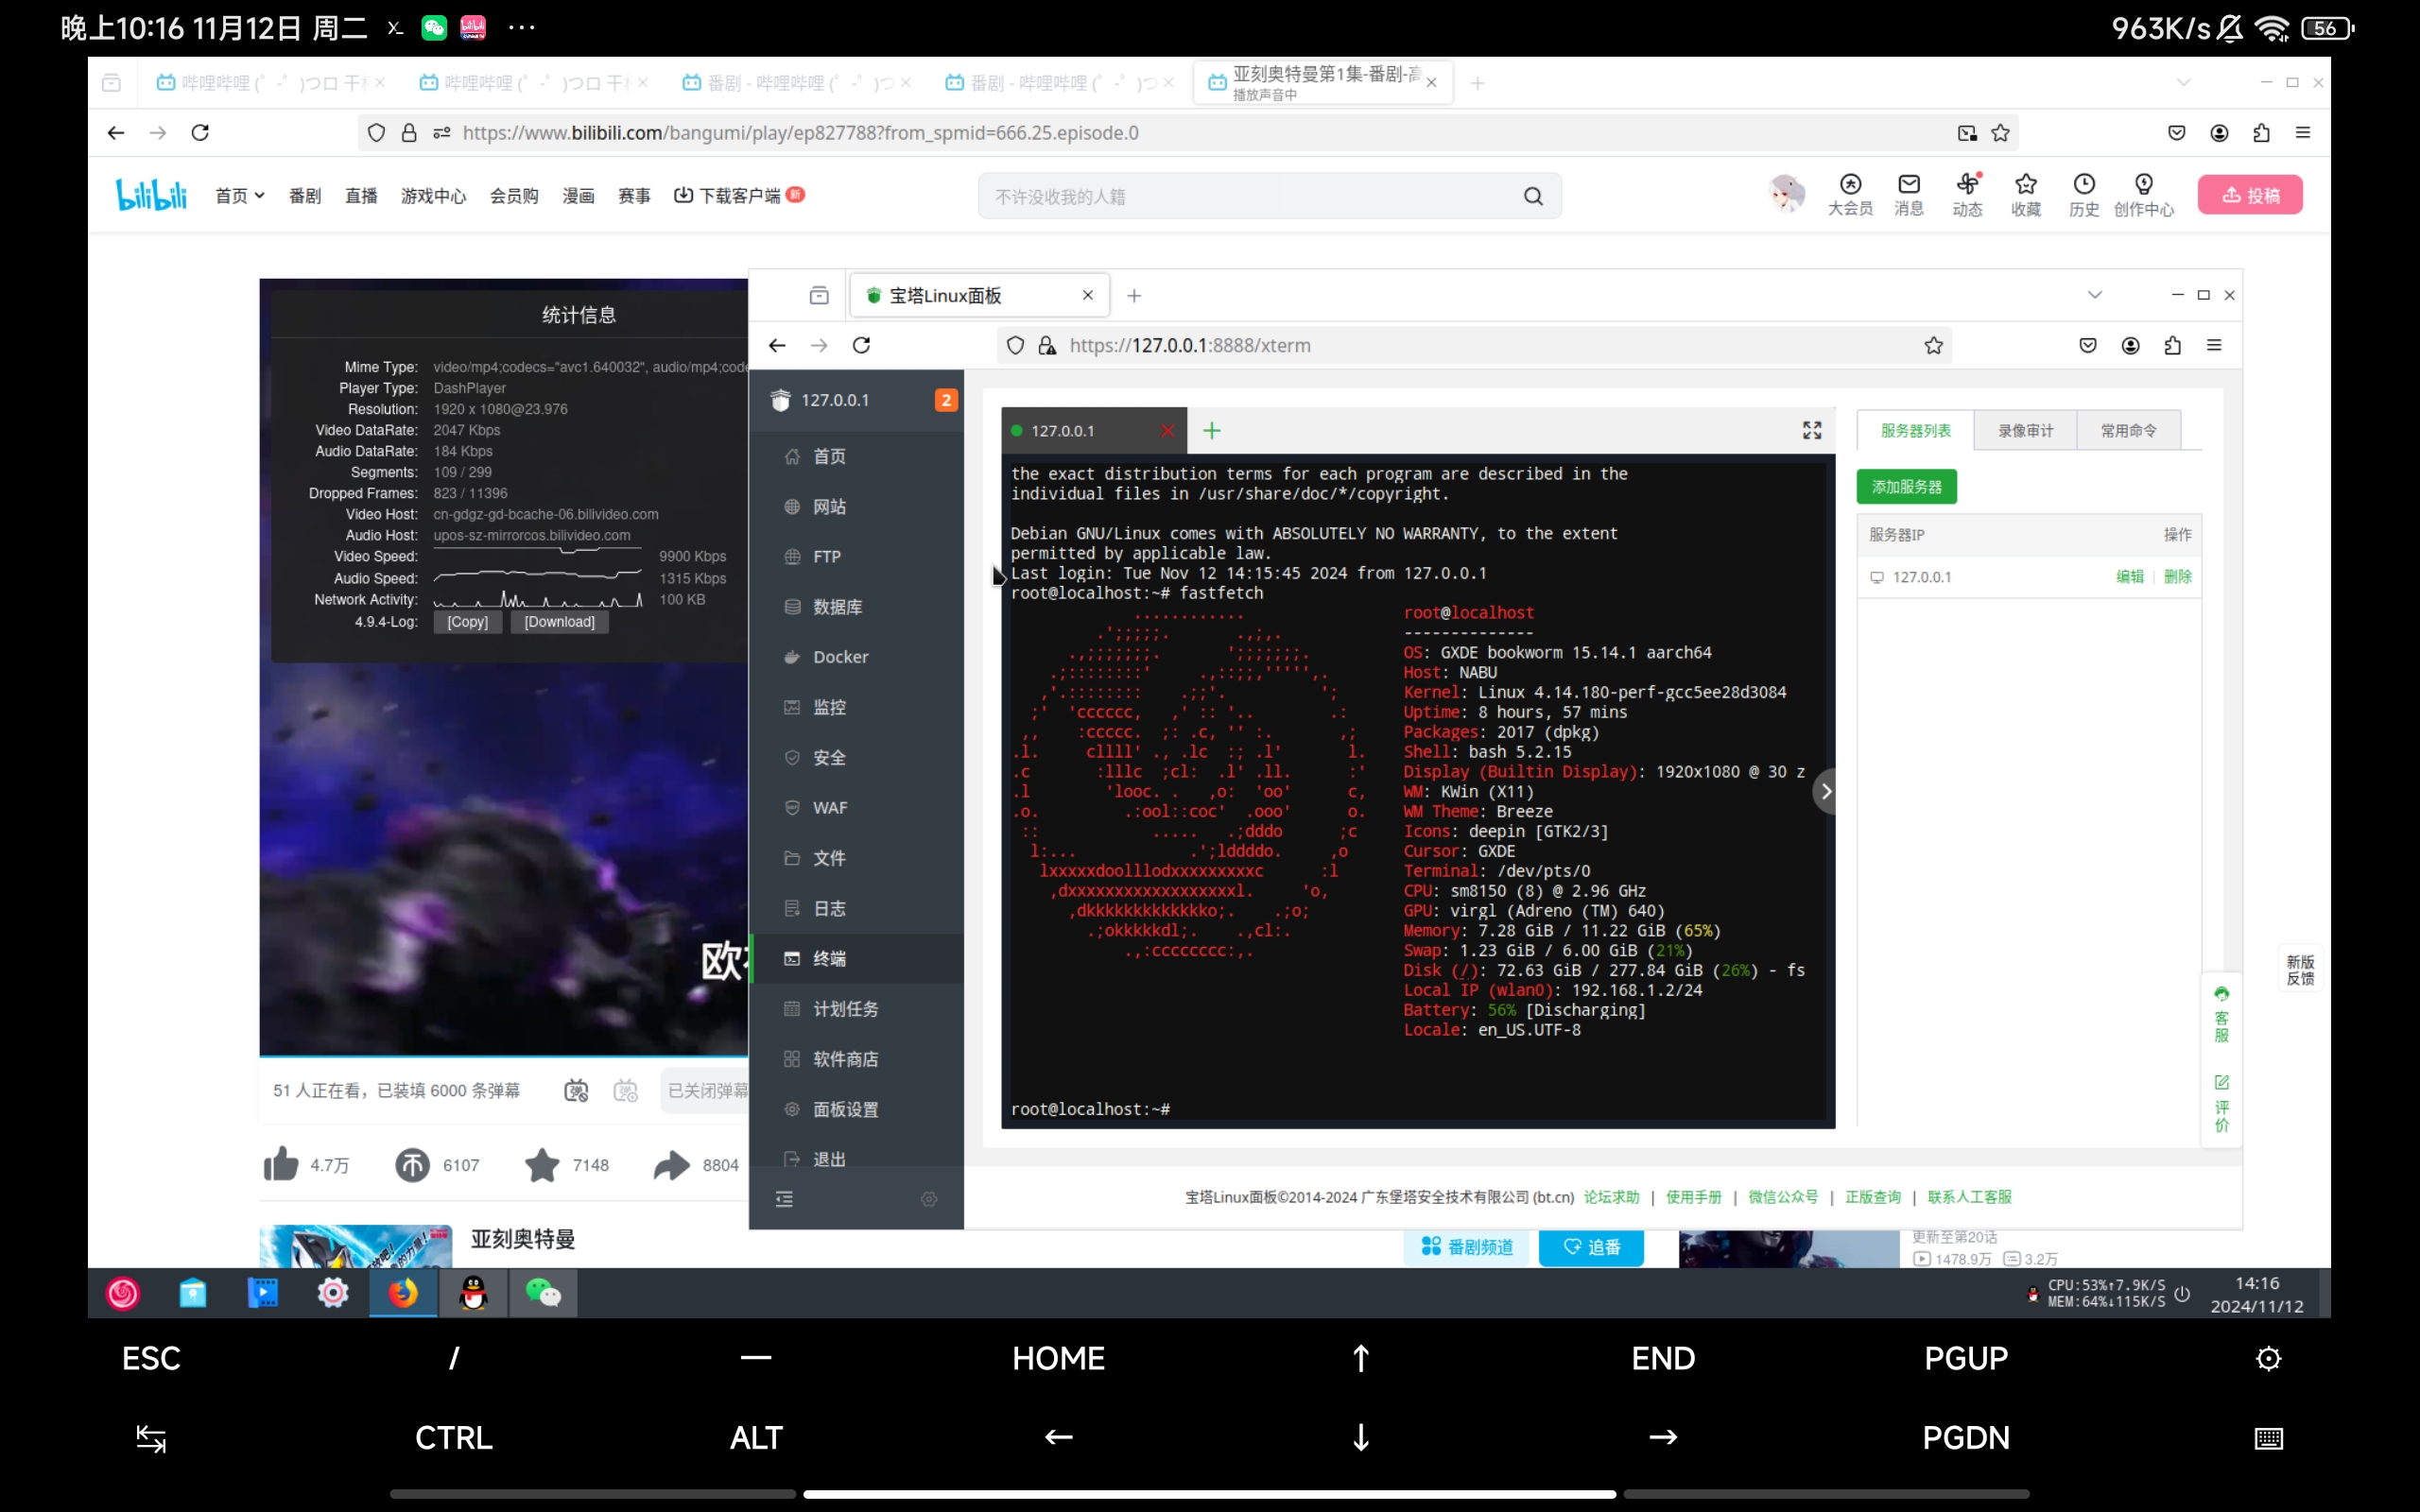The width and height of the screenshot is (2420, 1512).
Task: Open 消息 messages icon on Bilibili header
Action: [x=1908, y=194]
